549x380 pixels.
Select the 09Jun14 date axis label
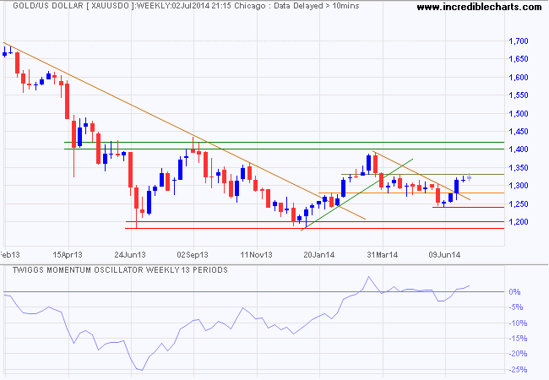click(x=444, y=255)
